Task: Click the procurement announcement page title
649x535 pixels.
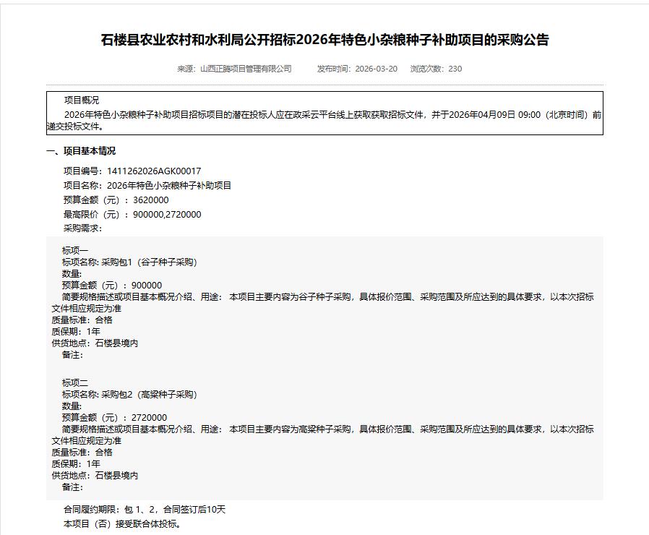Action: [324, 40]
